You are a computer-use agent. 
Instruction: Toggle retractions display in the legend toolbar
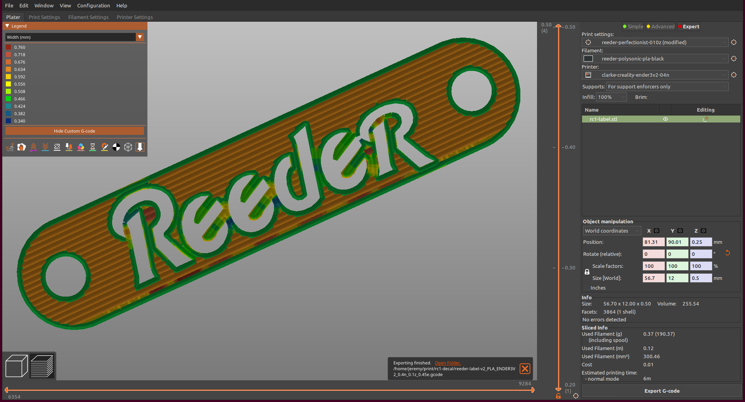click(x=33, y=147)
